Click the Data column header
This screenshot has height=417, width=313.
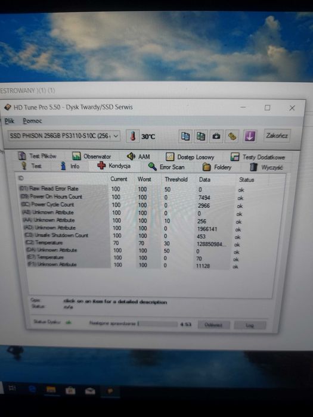[x=204, y=180]
